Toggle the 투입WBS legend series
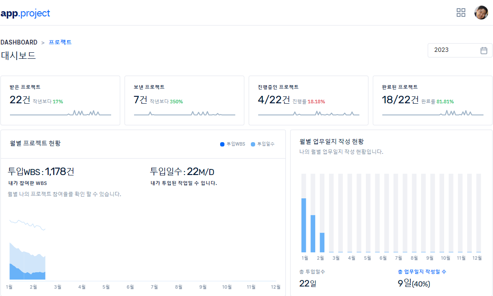The height and width of the screenshot is (296, 493). [234, 144]
